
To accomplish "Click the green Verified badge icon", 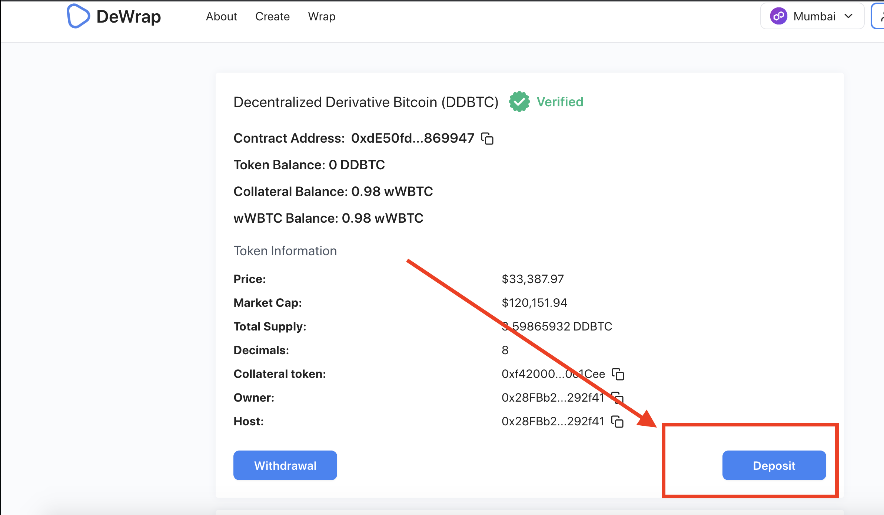I will (x=519, y=102).
